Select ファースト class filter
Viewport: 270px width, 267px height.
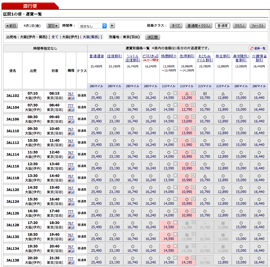coord(257,26)
